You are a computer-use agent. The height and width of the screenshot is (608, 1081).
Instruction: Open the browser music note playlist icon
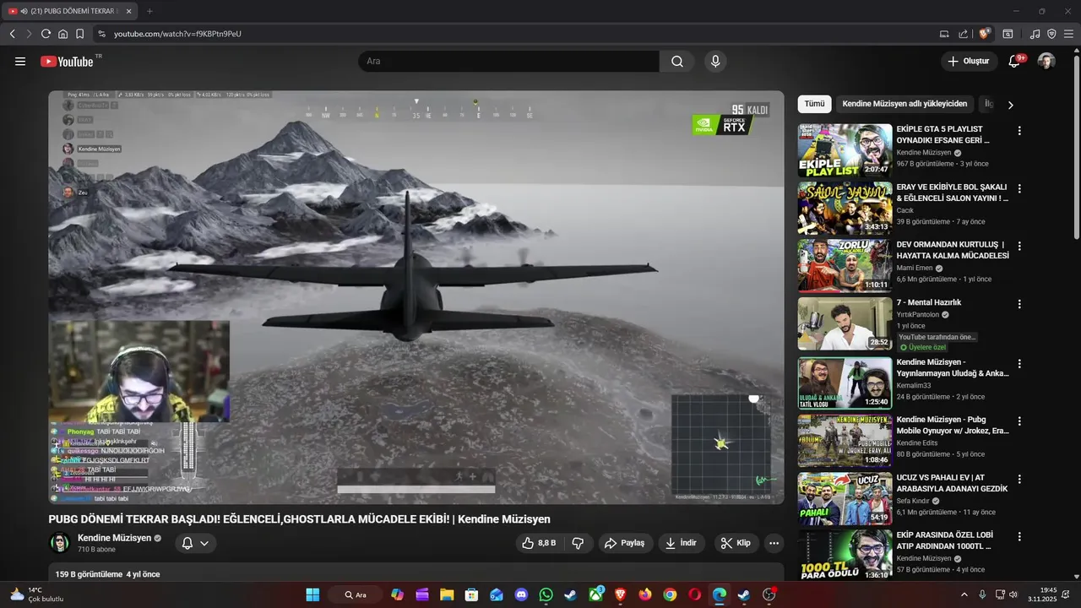(x=1035, y=34)
